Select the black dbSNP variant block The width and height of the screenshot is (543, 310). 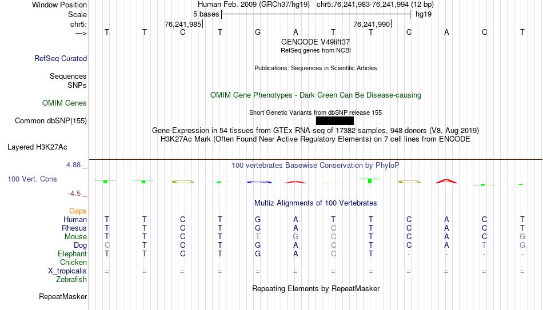pos(335,121)
